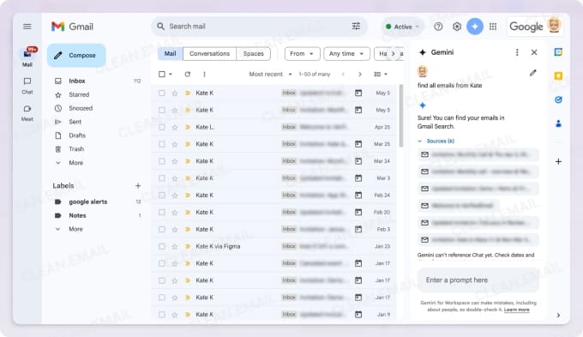This screenshot has width=583, height=337.
Task: Open Meet in the left rail
Action: coord(27,113)
